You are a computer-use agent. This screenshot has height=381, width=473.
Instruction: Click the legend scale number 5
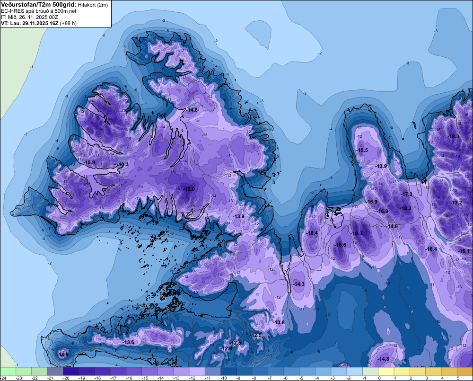click(458, 378)
